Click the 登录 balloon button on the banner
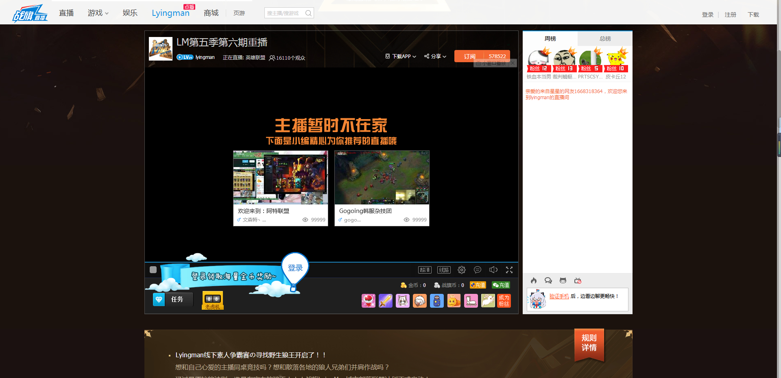This screenshot has width=781, height=378. pos(295,268)
